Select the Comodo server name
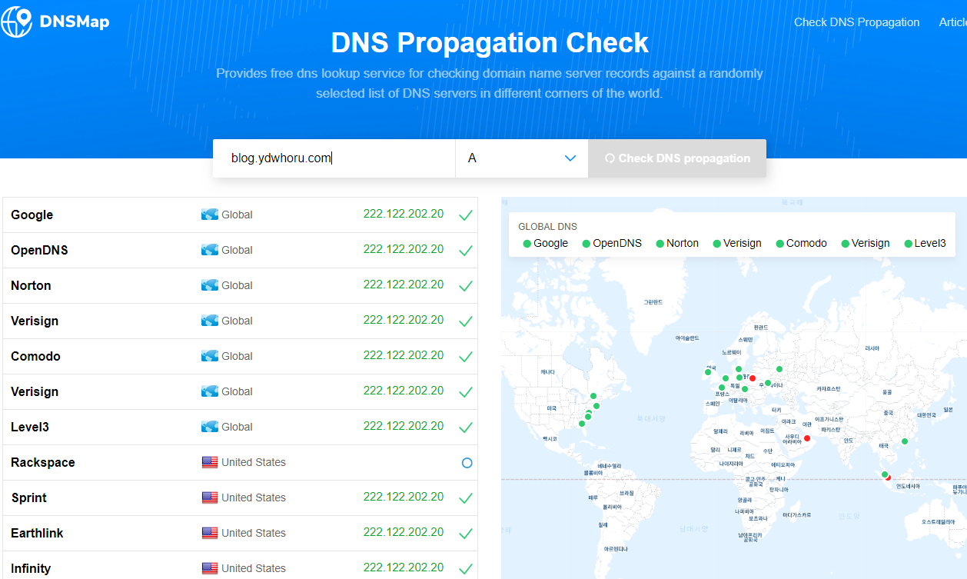This screenshot has width=967, height=579. pos(35,356)
